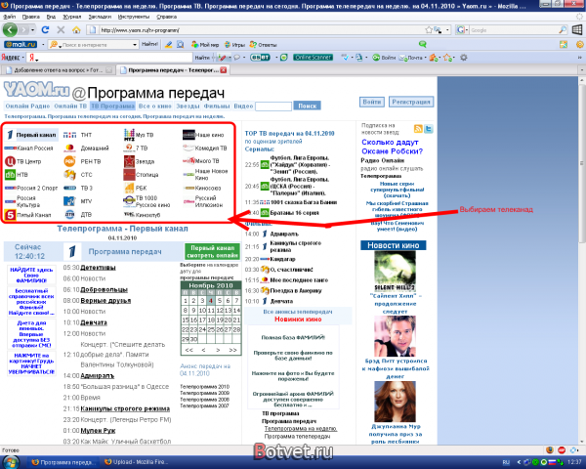Switch to Upload - Mozilla Firefox taskbar window
Image resolution: width=586 pixels, height=469 pixels.
137,462
